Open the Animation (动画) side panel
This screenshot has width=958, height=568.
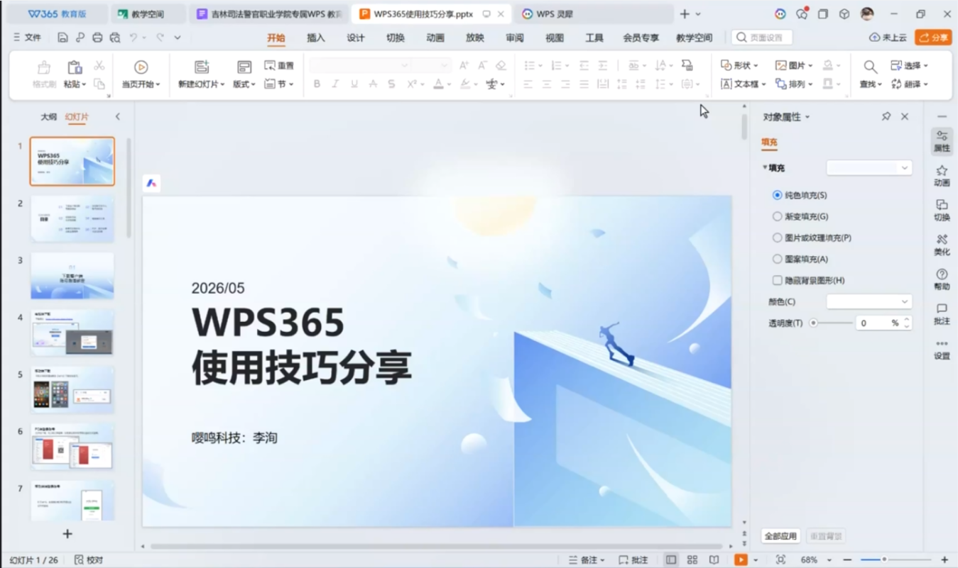[942, 176]
